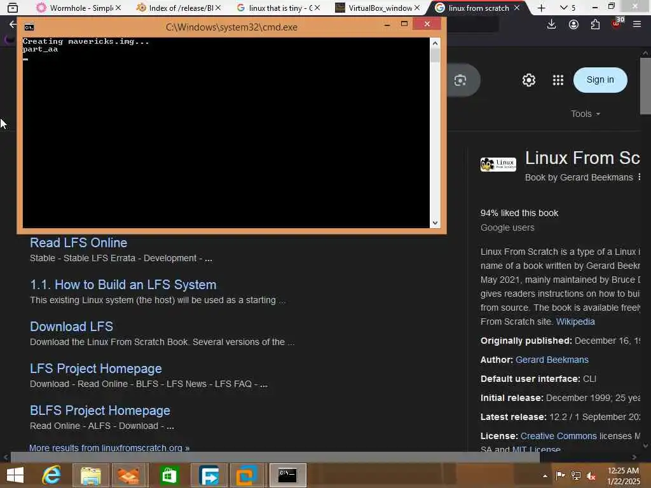This screenshot has width=651, height=488.
Task: Open the browser account icon
Action: click(573, 25)
